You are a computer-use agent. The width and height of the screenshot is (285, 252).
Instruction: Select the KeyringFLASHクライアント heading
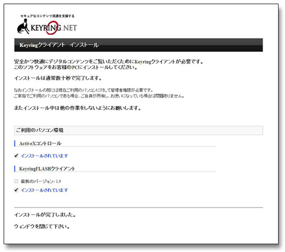pos(47,169)
